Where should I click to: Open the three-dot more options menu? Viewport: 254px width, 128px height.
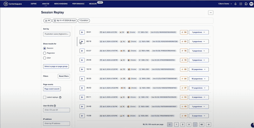click(211, 13)
